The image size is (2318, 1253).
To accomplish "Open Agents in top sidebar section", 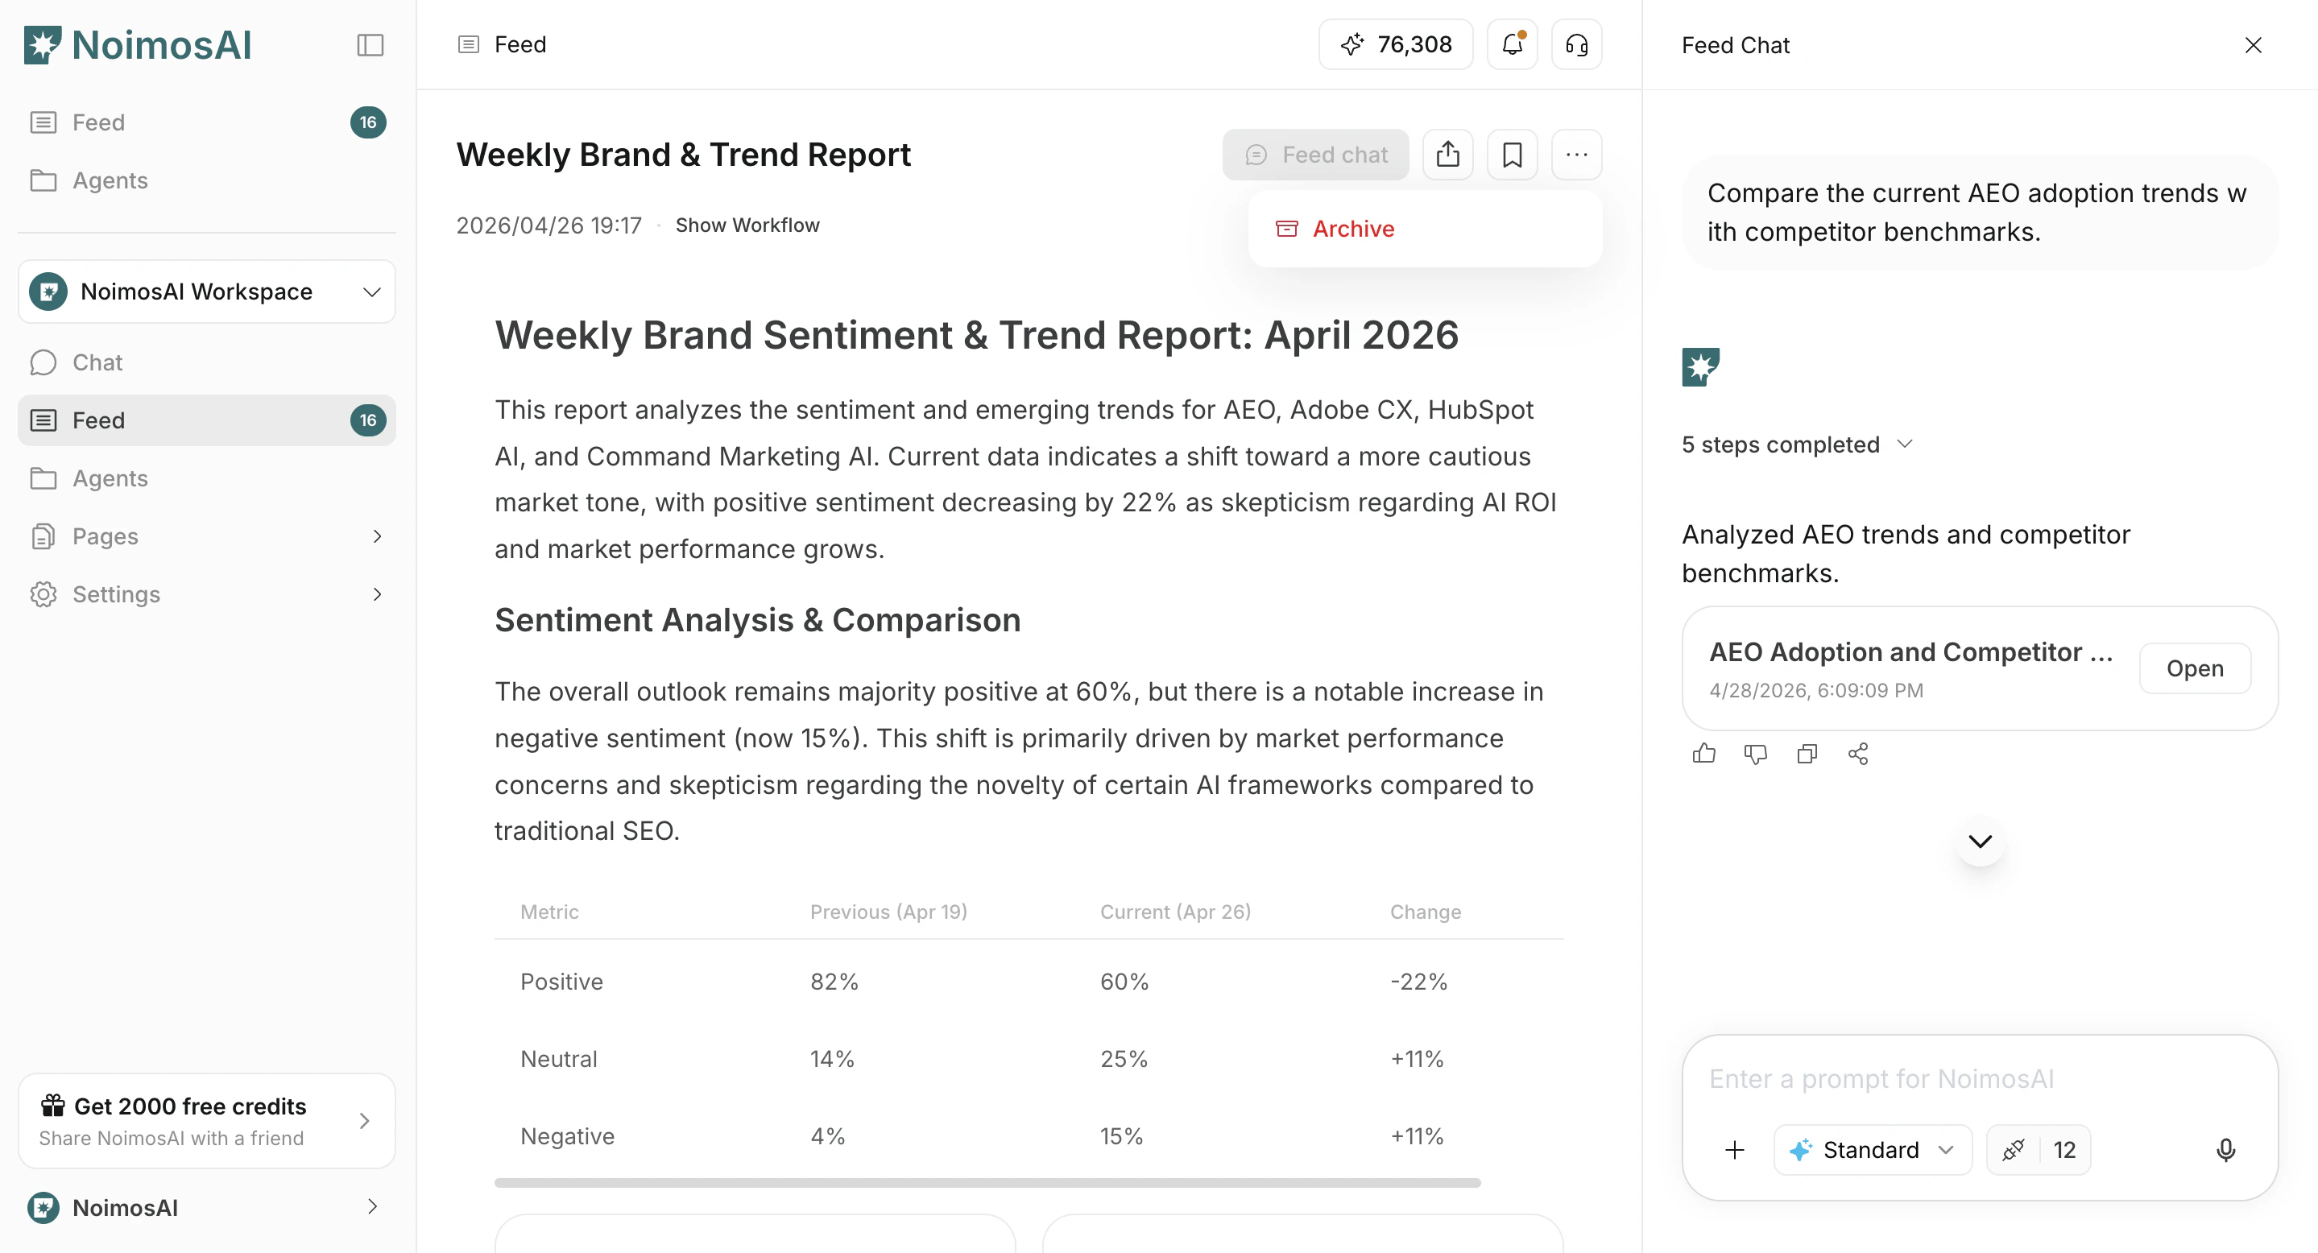I will click(x=207, y=180).
